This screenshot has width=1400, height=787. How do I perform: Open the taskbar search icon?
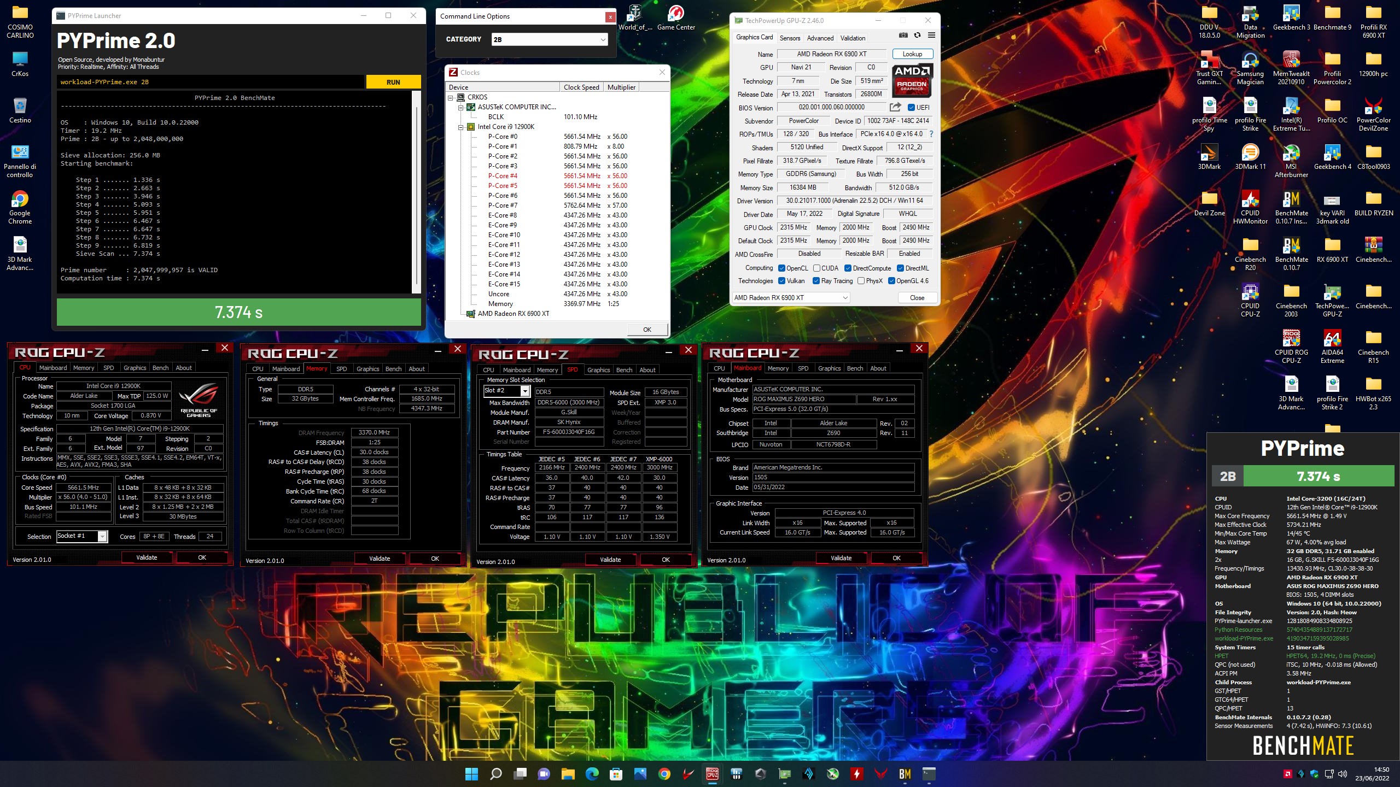[495, 774]
